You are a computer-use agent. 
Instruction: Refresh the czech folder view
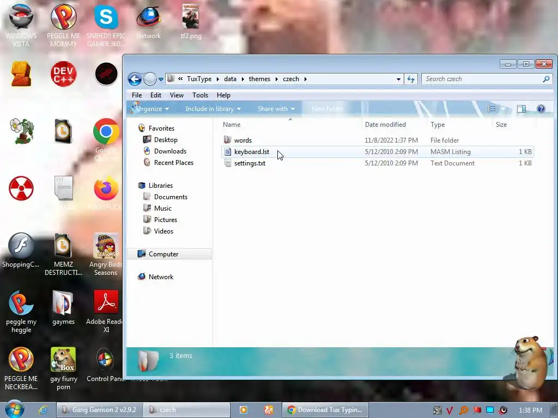click(411, 79)
